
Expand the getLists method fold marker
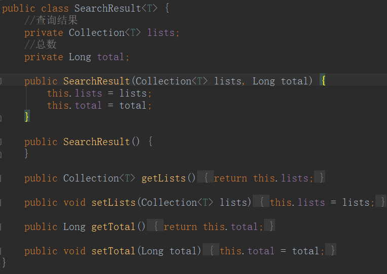click(x=2, y=178)
